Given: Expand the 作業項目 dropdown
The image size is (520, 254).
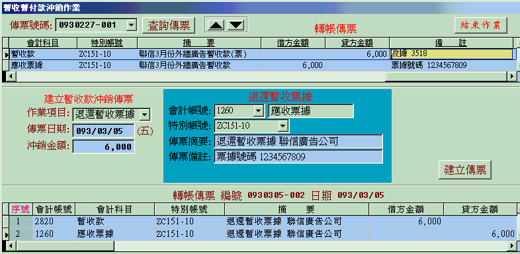Looking at the screenshot, I should click(145, 115).
